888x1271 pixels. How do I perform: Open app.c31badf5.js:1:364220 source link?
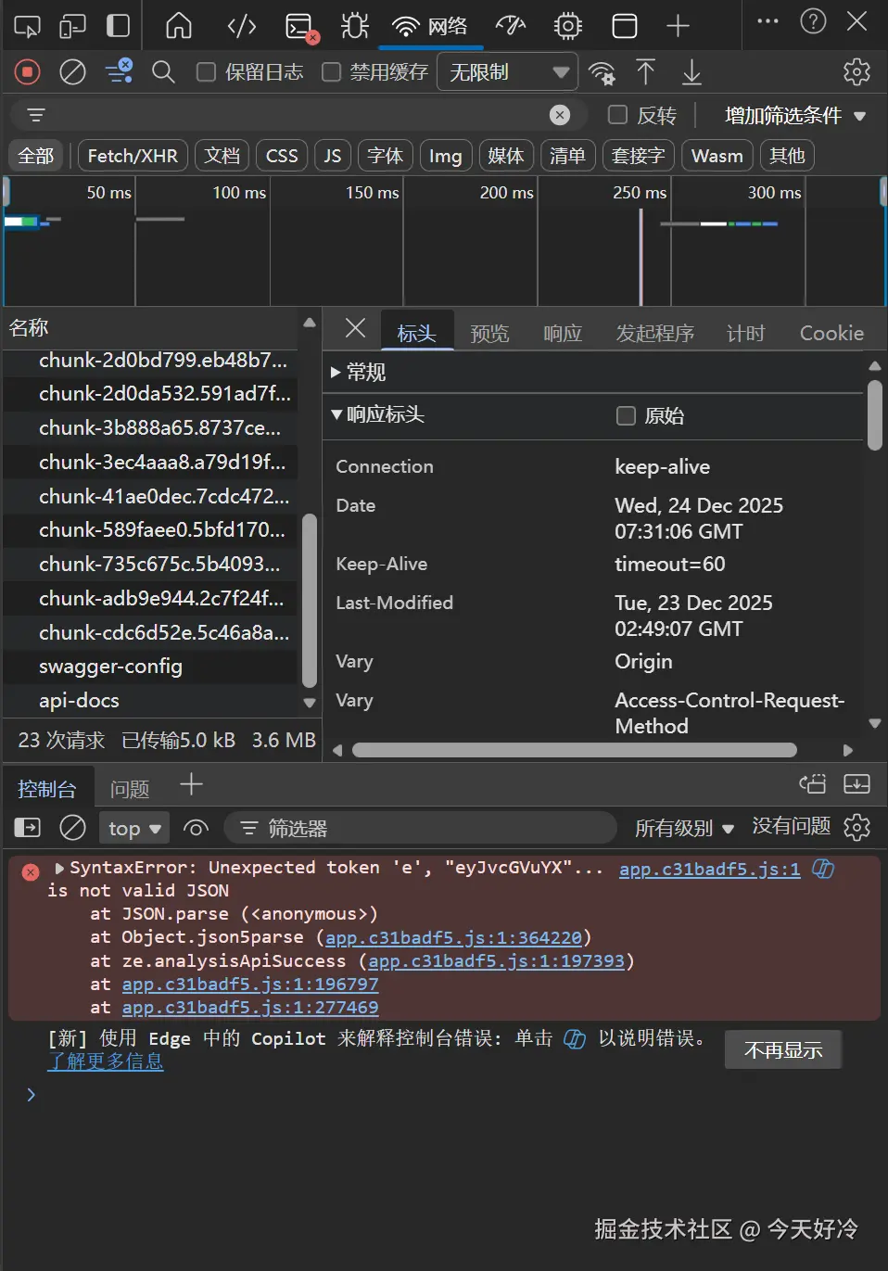(x=454, y=938)
